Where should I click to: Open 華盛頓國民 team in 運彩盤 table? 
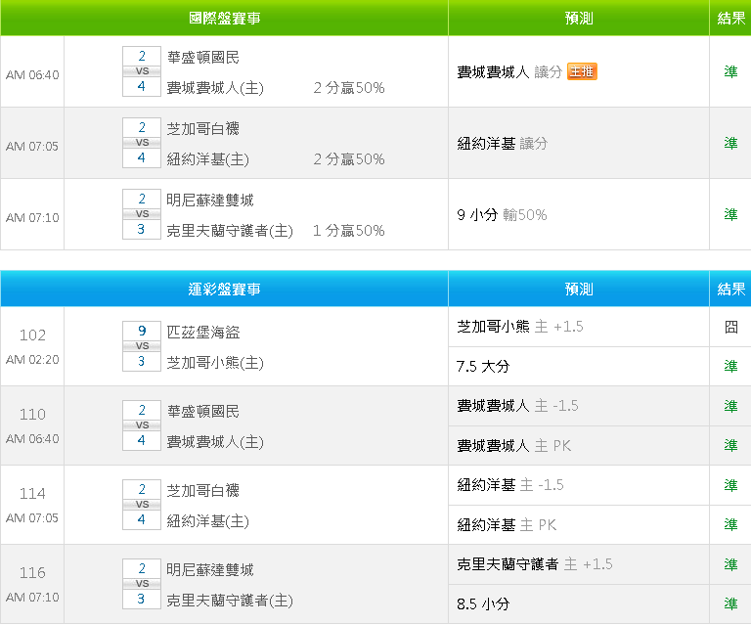point(203,412)
